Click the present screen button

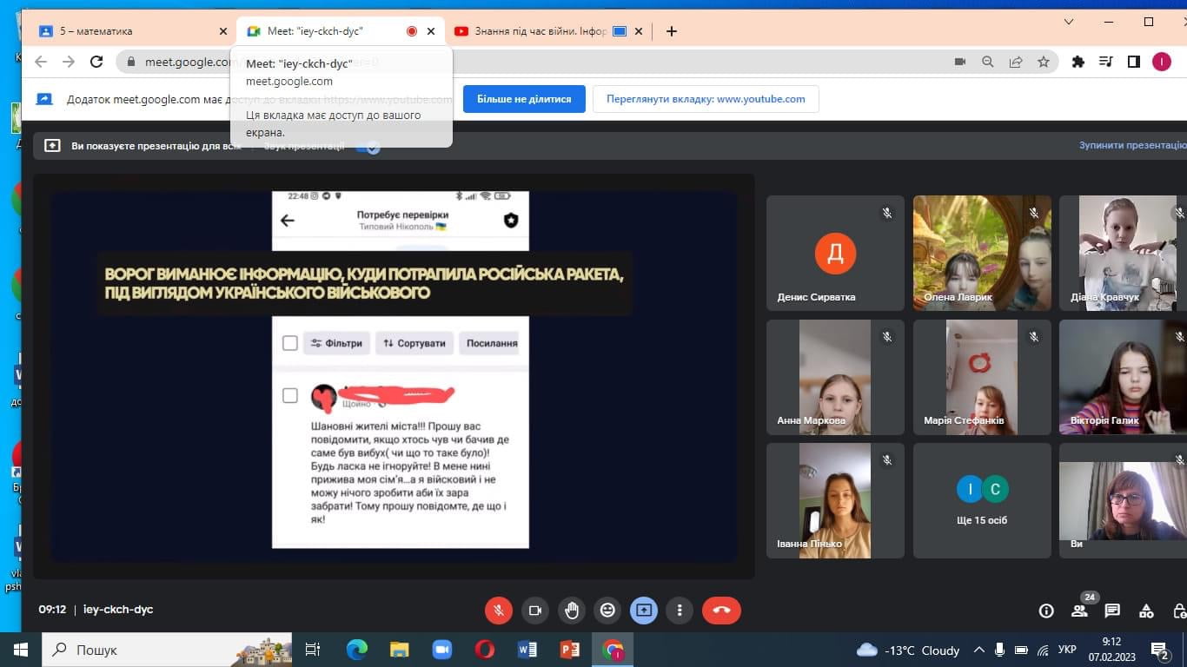click(644, 610)
